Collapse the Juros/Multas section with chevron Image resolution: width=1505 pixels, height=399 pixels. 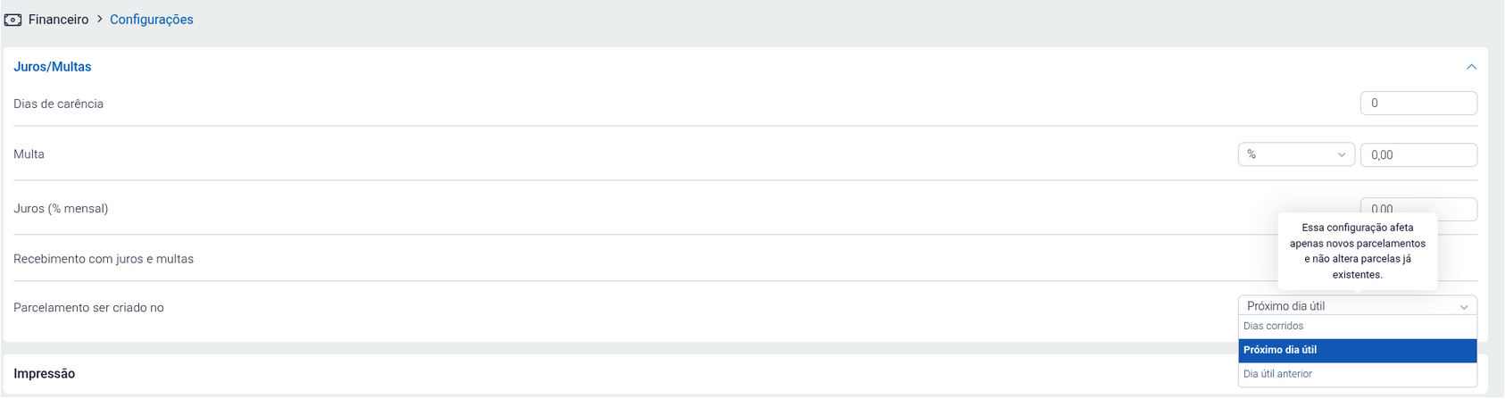click(1471, 67)
